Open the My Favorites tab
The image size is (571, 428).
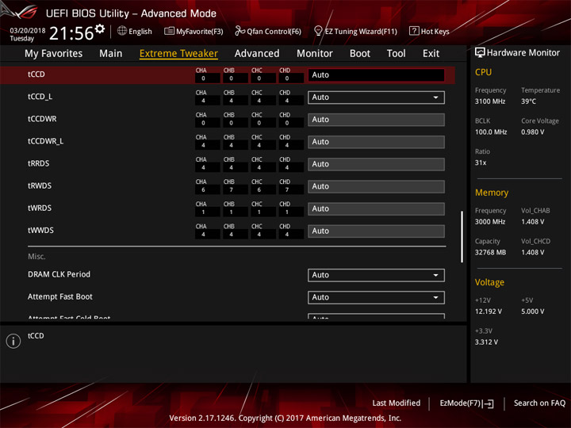click(54, 54)
